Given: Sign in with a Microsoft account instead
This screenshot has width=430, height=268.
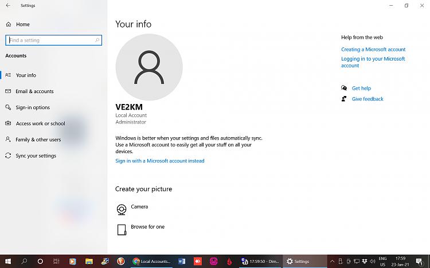Looking at the screenshot, I should (159, 161).
